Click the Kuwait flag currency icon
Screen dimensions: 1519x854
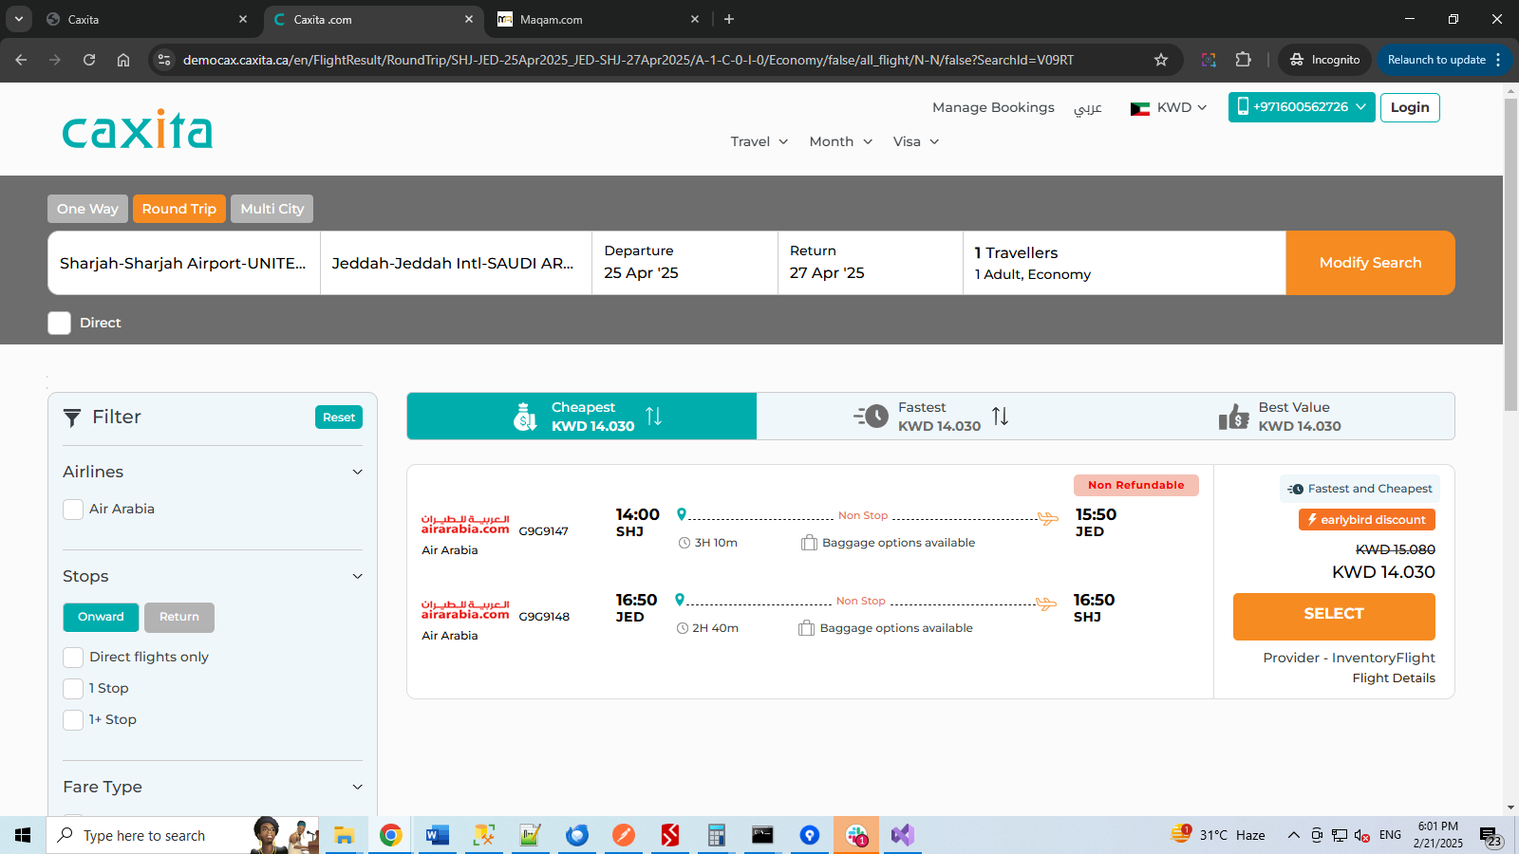[x=1139, y=108]
